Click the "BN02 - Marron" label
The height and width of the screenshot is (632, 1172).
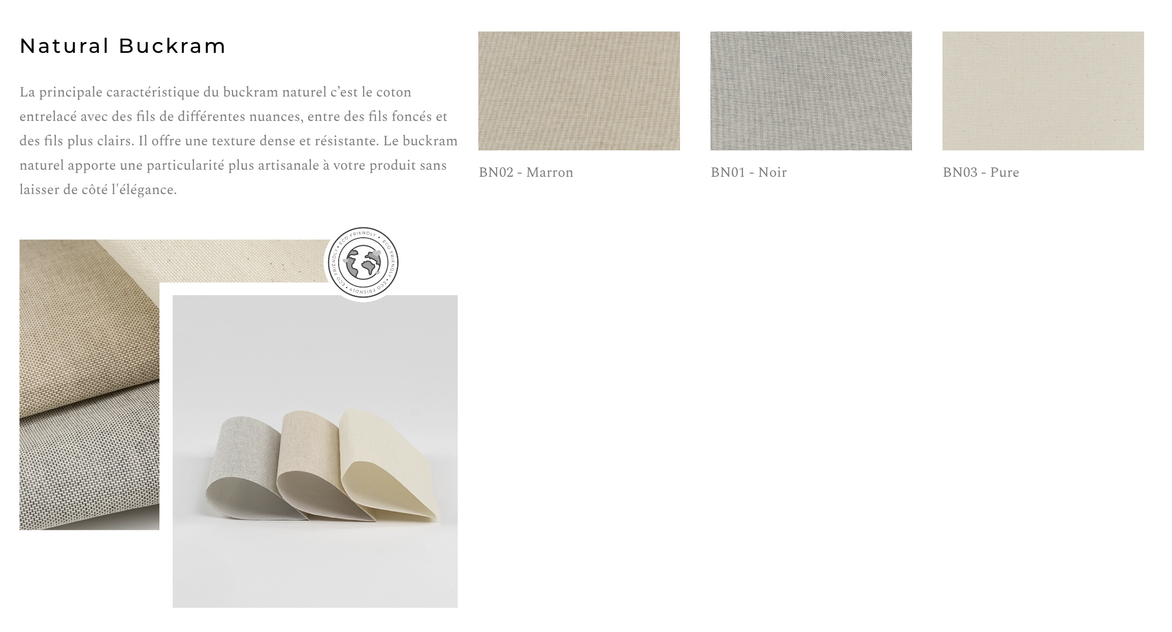coord(526,173)
